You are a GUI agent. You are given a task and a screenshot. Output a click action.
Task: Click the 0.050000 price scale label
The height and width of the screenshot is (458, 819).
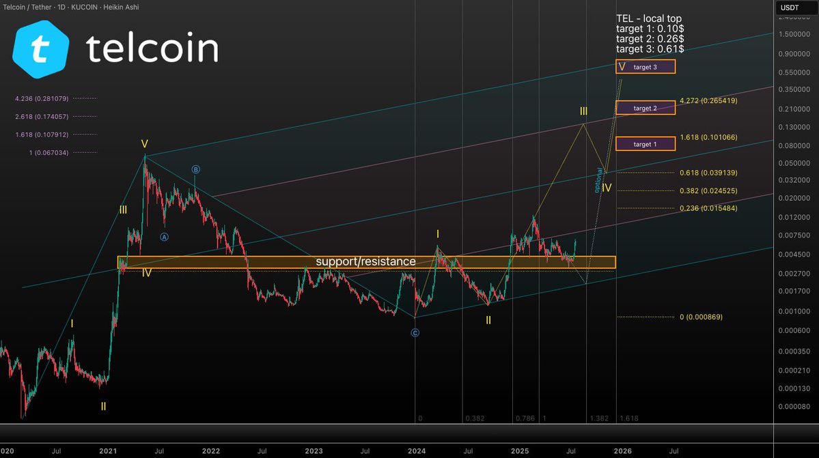point(794,163)
